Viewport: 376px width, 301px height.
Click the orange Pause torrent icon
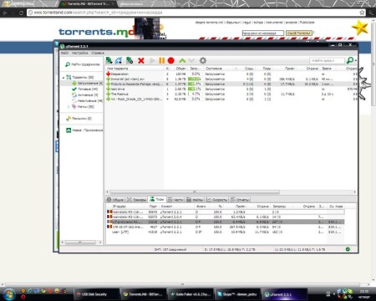pyautogui.click(x=161, y=60)
